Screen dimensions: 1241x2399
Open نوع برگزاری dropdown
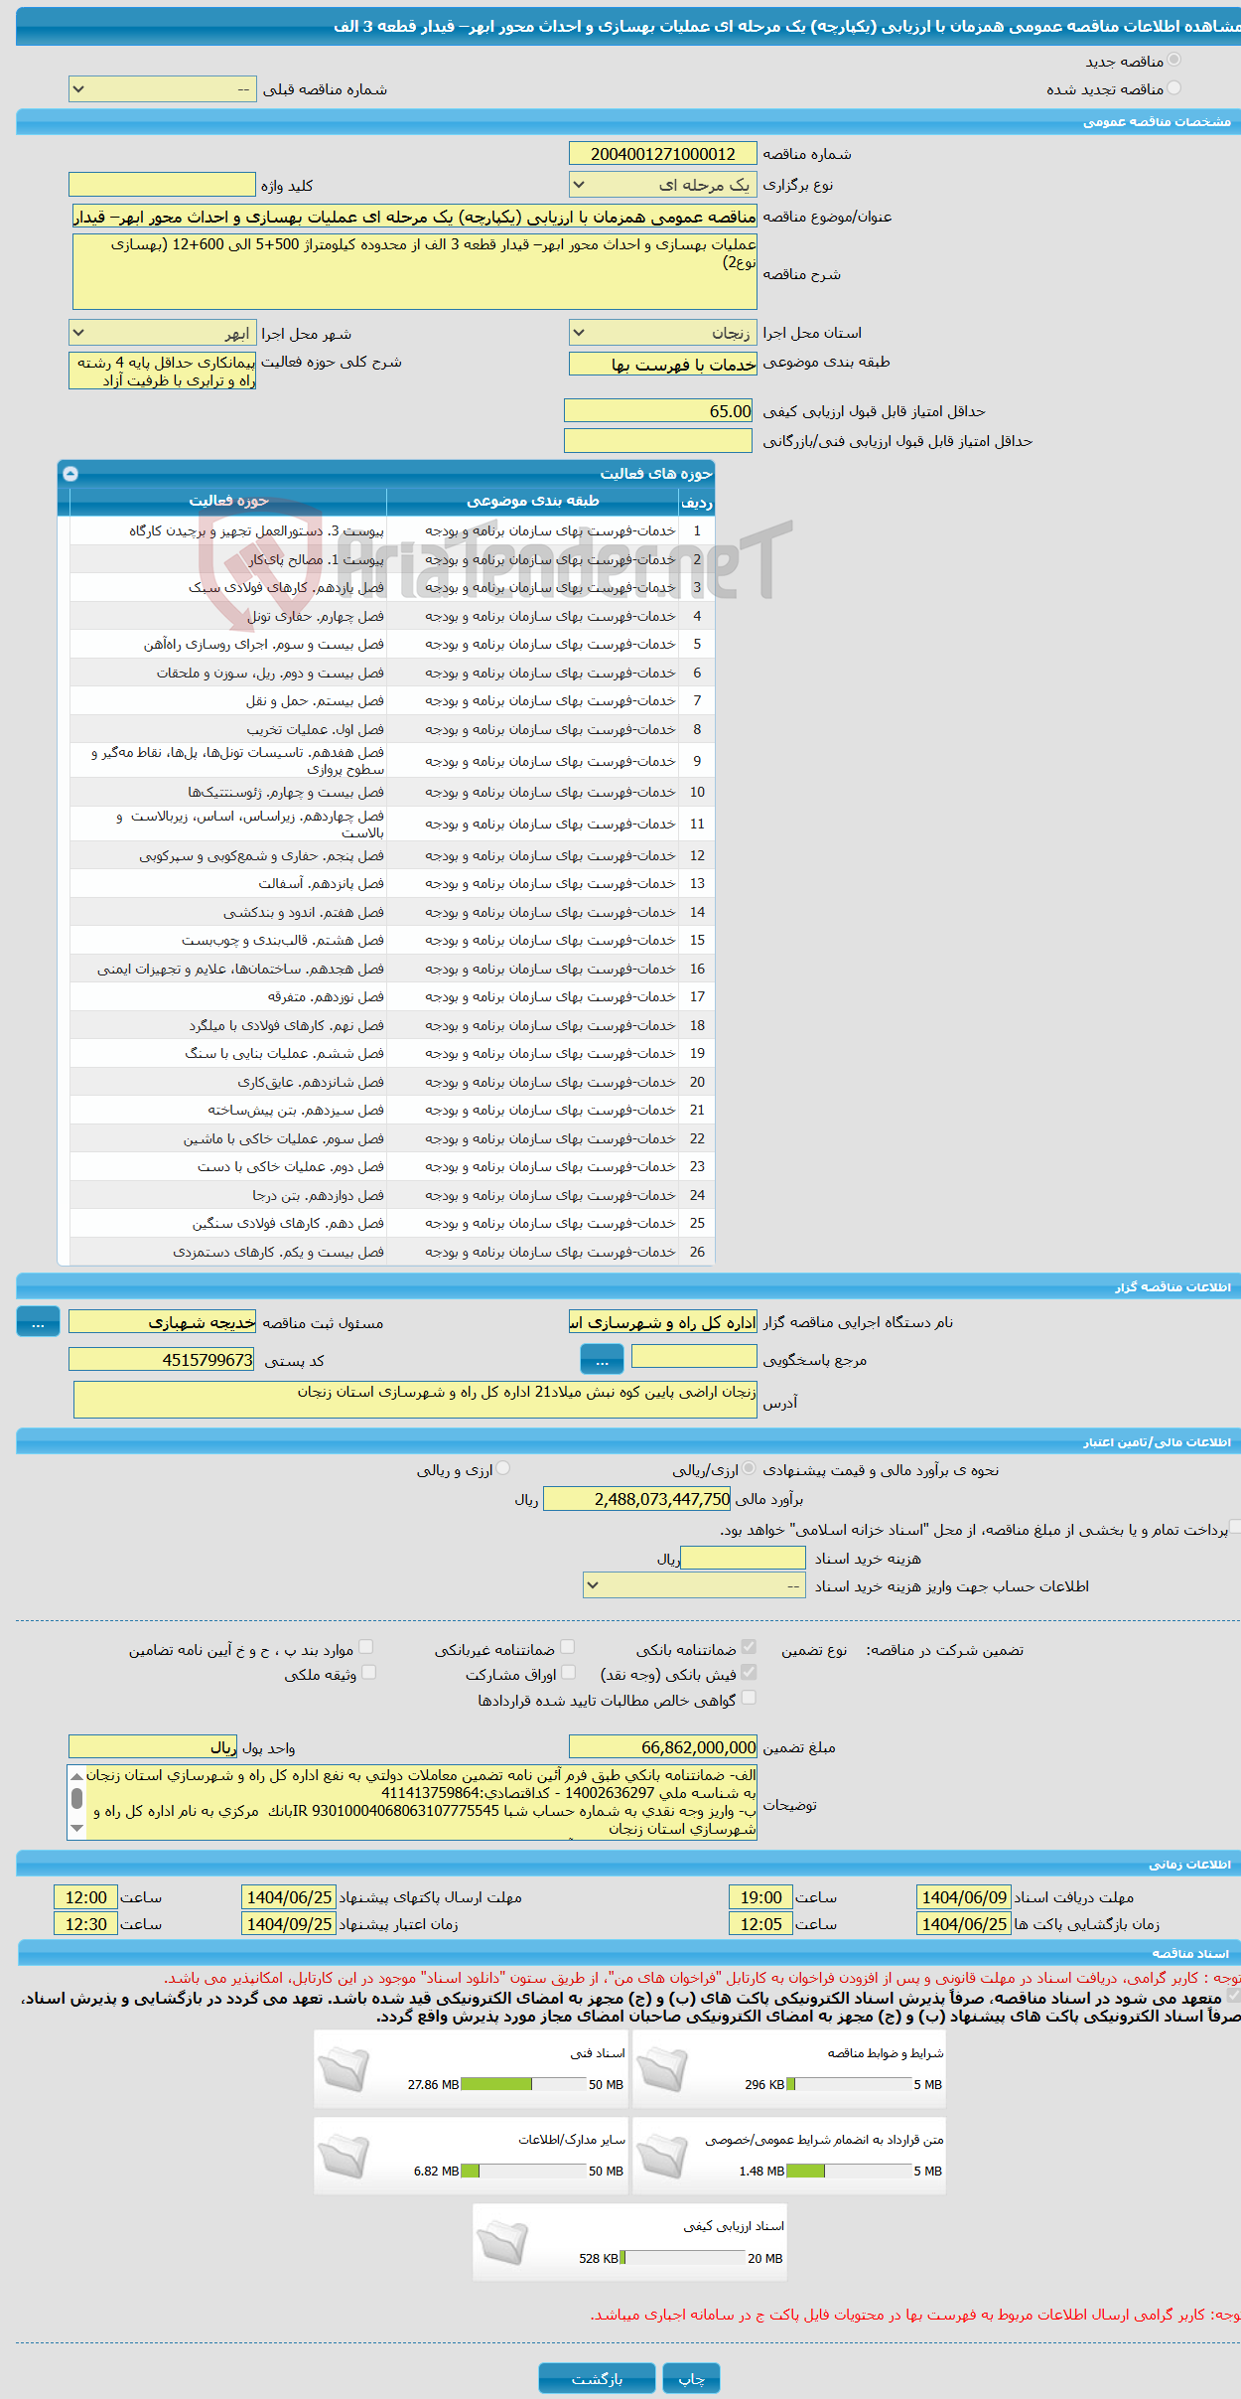click(x=663, y=185)
